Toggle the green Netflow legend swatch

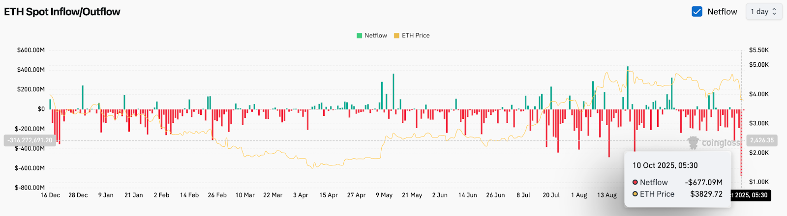pos(359,36)
